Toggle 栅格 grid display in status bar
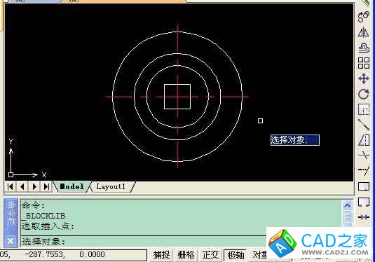The width and height of the screenshot is (375, 262). (x=186, y=255)
